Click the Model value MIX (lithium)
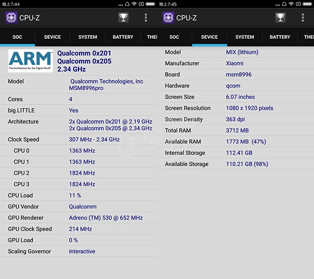The image size is (314, 279). click(x=242, y=52)
